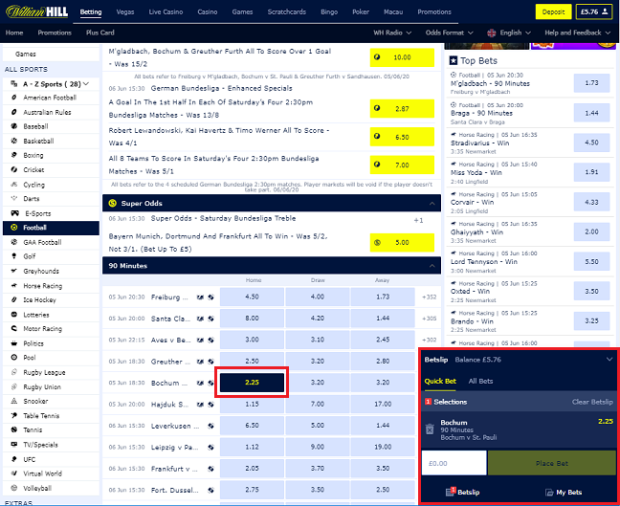Image resolution: width=620 pixels, height=506 pixels.
Task: Open Help and Feedback dropdown
Action: pos(578,33)
